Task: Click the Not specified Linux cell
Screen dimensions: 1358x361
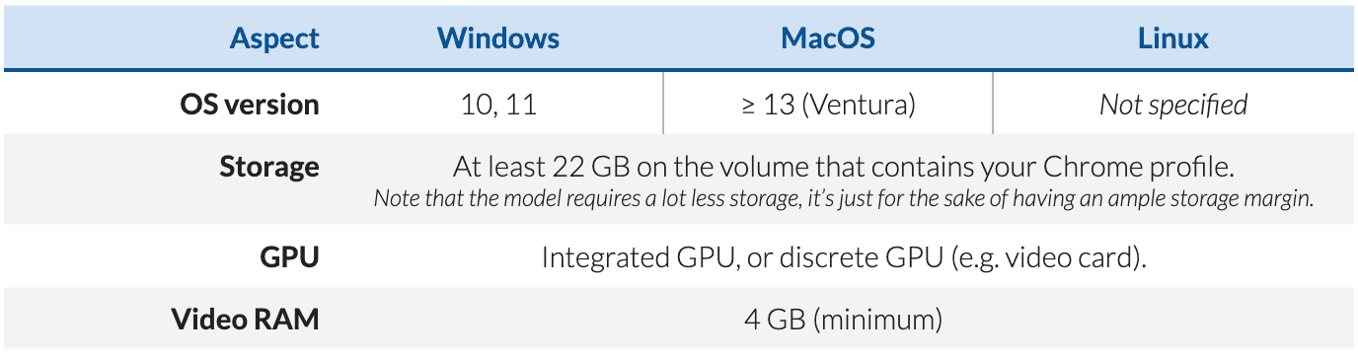Action: [1173, 105]
